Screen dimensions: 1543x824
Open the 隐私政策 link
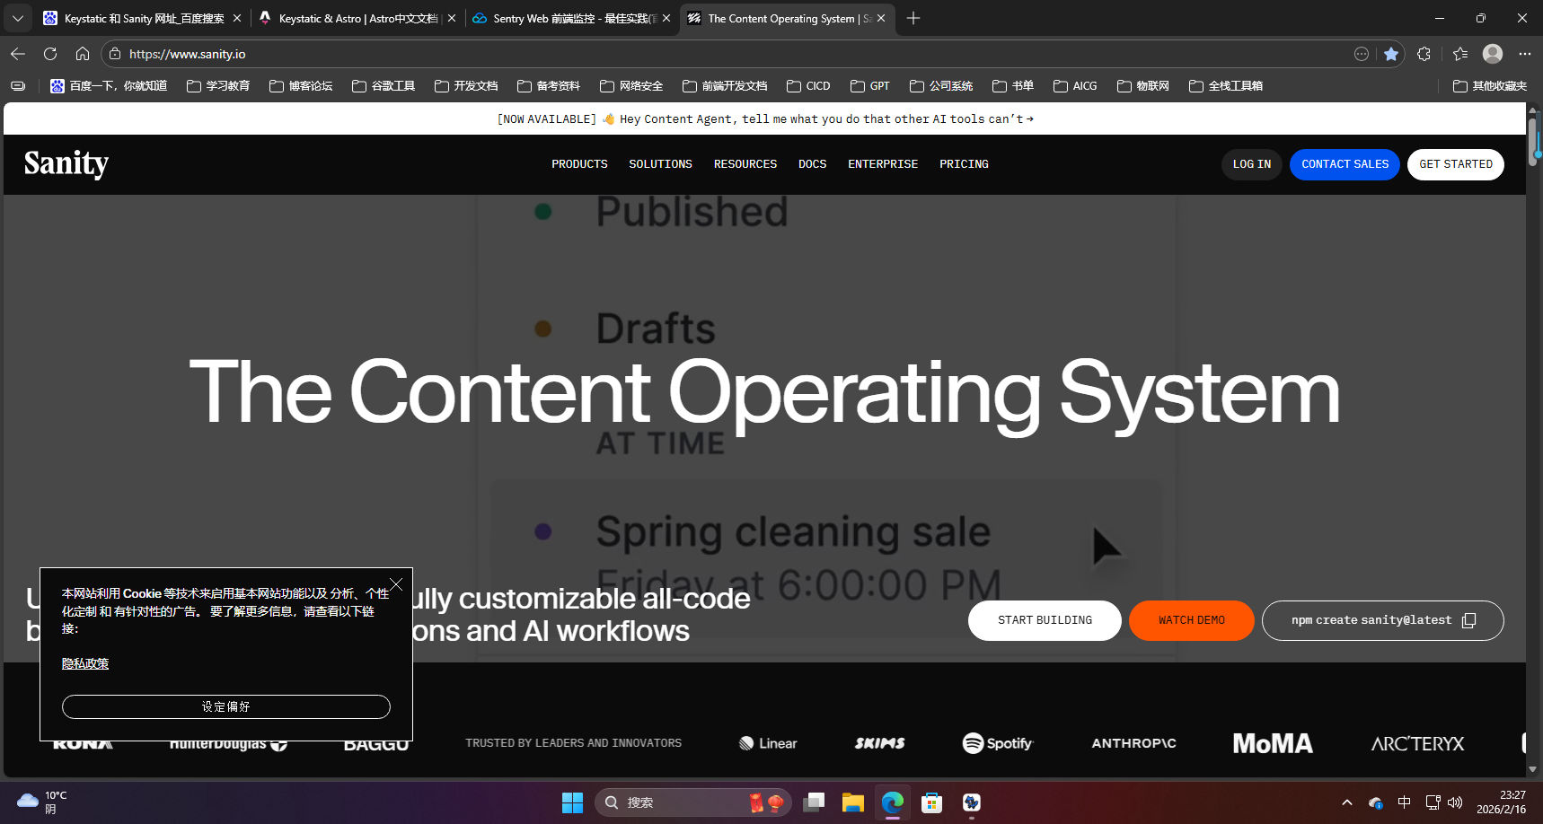(85, 663)
